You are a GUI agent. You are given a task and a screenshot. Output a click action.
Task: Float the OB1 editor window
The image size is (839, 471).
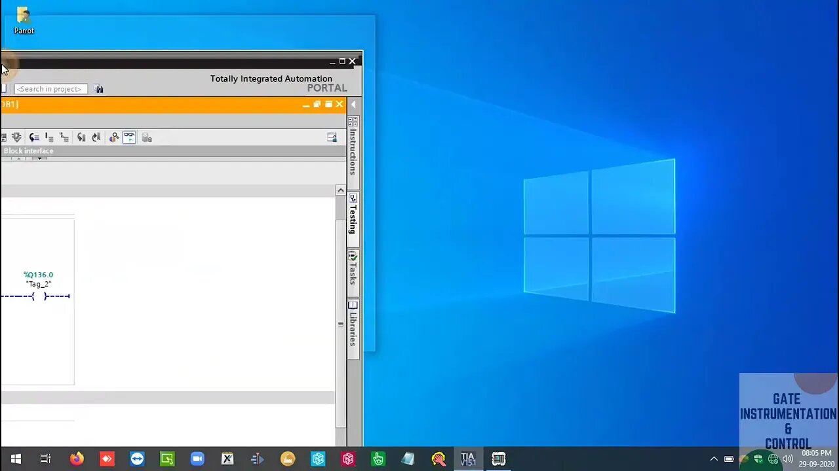[x=317, y=105]
